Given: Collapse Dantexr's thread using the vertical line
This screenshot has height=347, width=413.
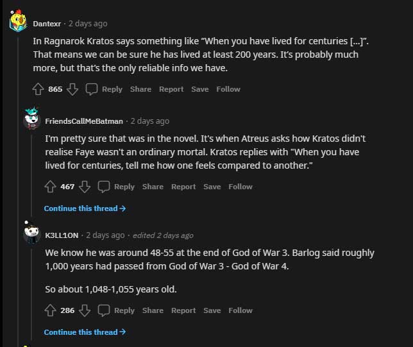Looking at the screenshot, I should click(18, 190).
